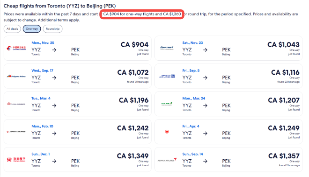Select the CA $1,249 Air Canada deal
309x177 pixels.
228,132
